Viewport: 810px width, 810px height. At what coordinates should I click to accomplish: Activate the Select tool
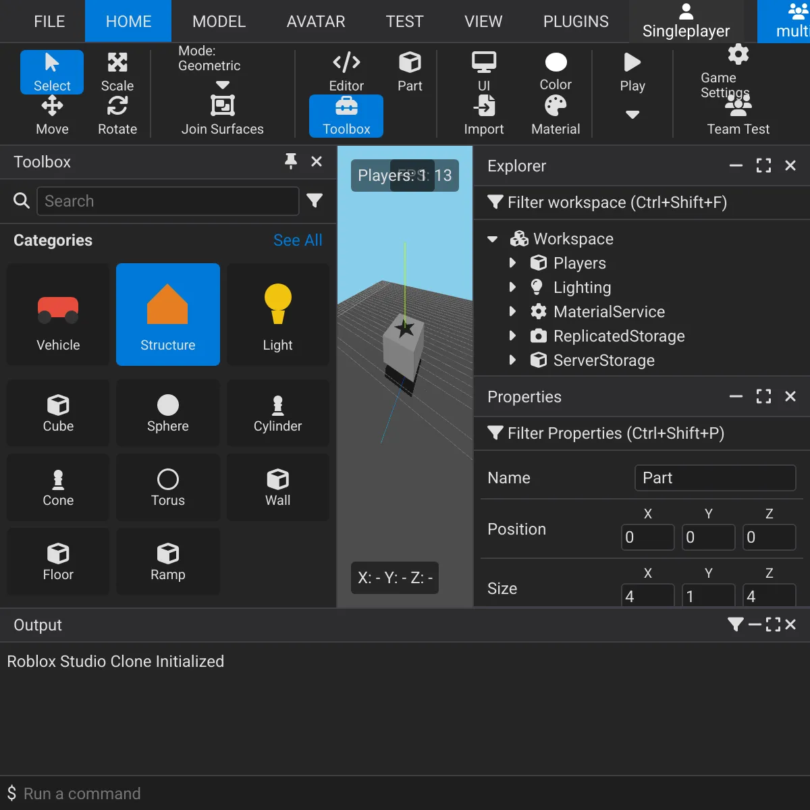point(52,72)
